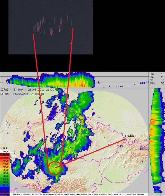Select the 44.0 dBZ orange legend swatch
The image size is (165, 196).
5,164
